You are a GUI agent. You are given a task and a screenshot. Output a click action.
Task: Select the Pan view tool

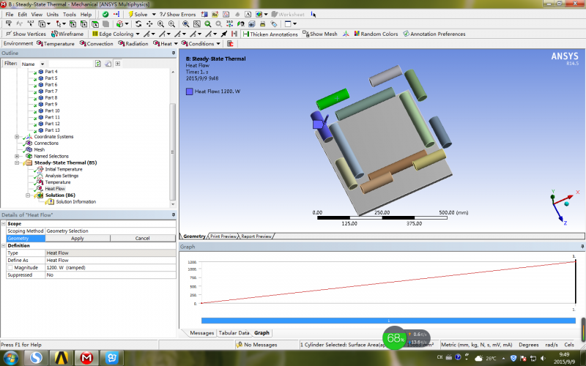[x=149, y=24]
